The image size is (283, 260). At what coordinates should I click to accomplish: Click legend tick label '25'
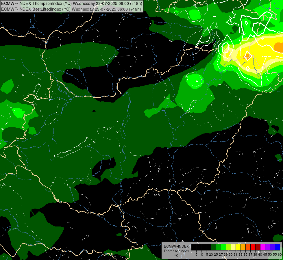(x=216, y=255)
